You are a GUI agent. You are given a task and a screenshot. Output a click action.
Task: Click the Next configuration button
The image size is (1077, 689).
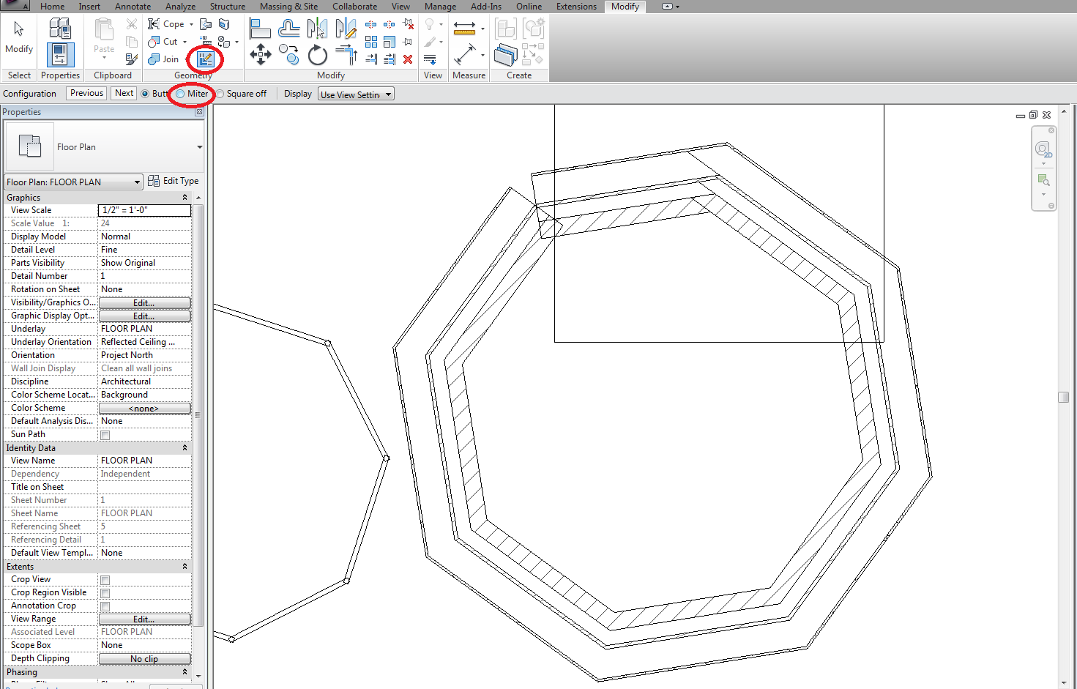pyautogui.click(x=124, y=93)
